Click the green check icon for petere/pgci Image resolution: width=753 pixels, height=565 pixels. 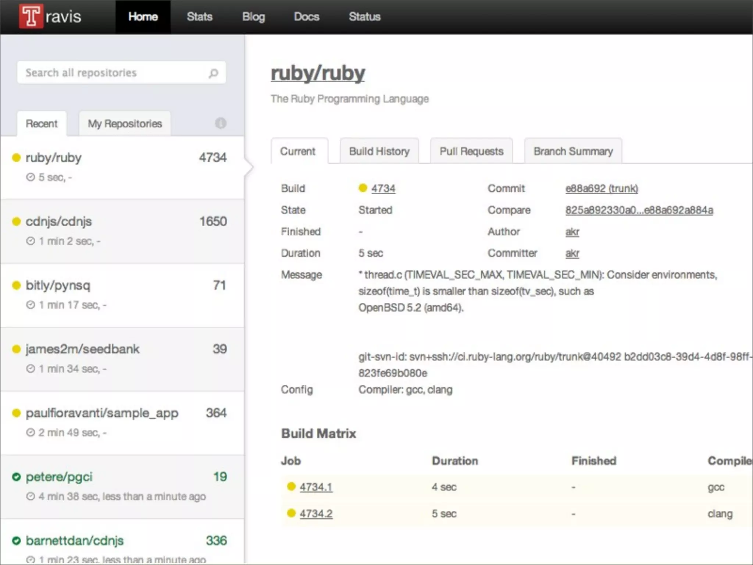click(x=16, y=477)
